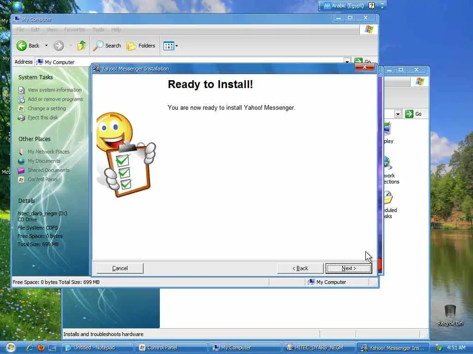Click Show Desktop quick launch icon
This screenshot has height=354, width=473.
click(x=52, y=348)
